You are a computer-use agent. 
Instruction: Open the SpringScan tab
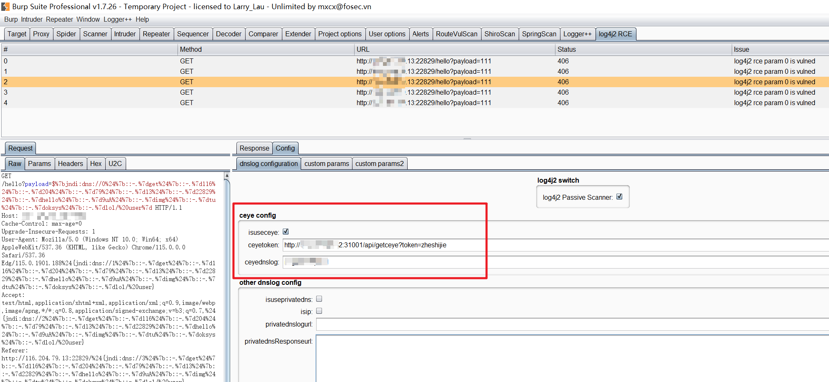click(539, 34)
